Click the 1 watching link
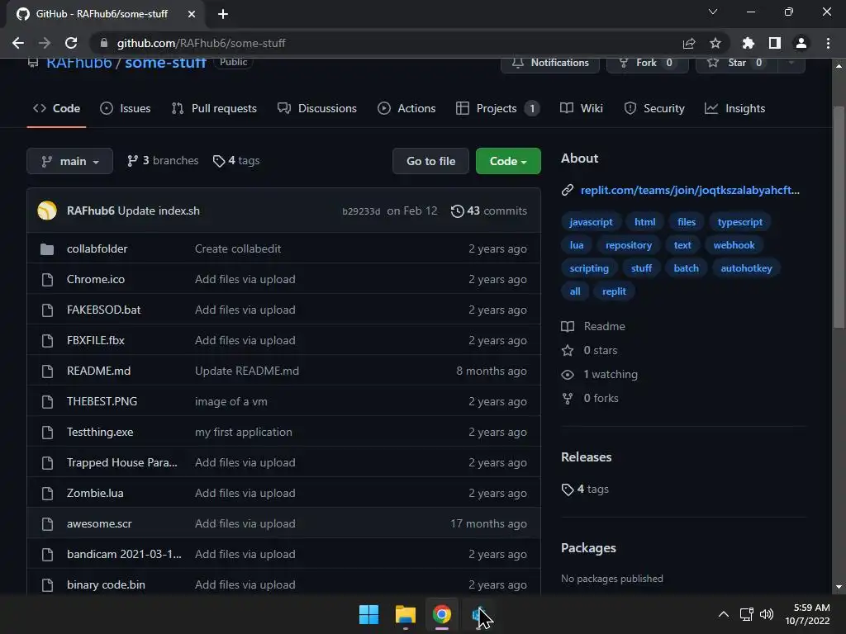Image resolution: width=846 pixels, height=634 pixels. coord(600,374)
